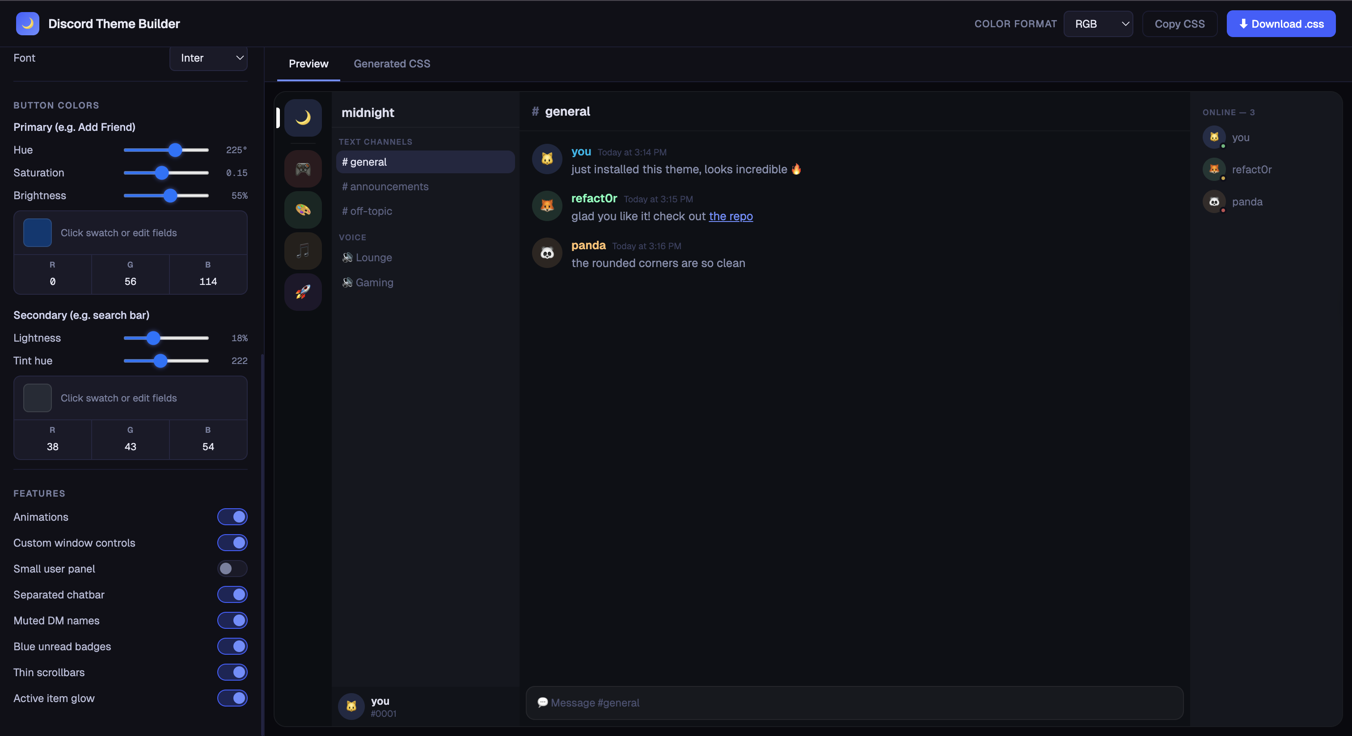Click the fire emoji in the first message

[x=796, y=169]
